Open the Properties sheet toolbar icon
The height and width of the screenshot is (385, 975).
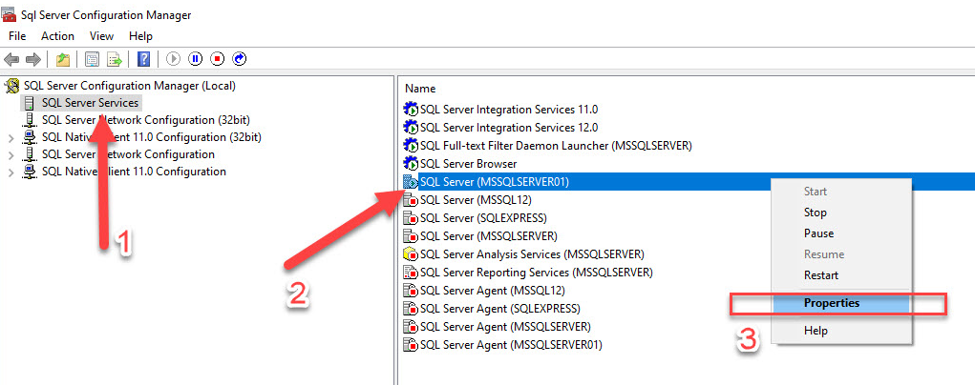(93, 60)
